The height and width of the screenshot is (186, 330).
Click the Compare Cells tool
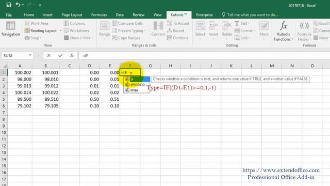127,23
